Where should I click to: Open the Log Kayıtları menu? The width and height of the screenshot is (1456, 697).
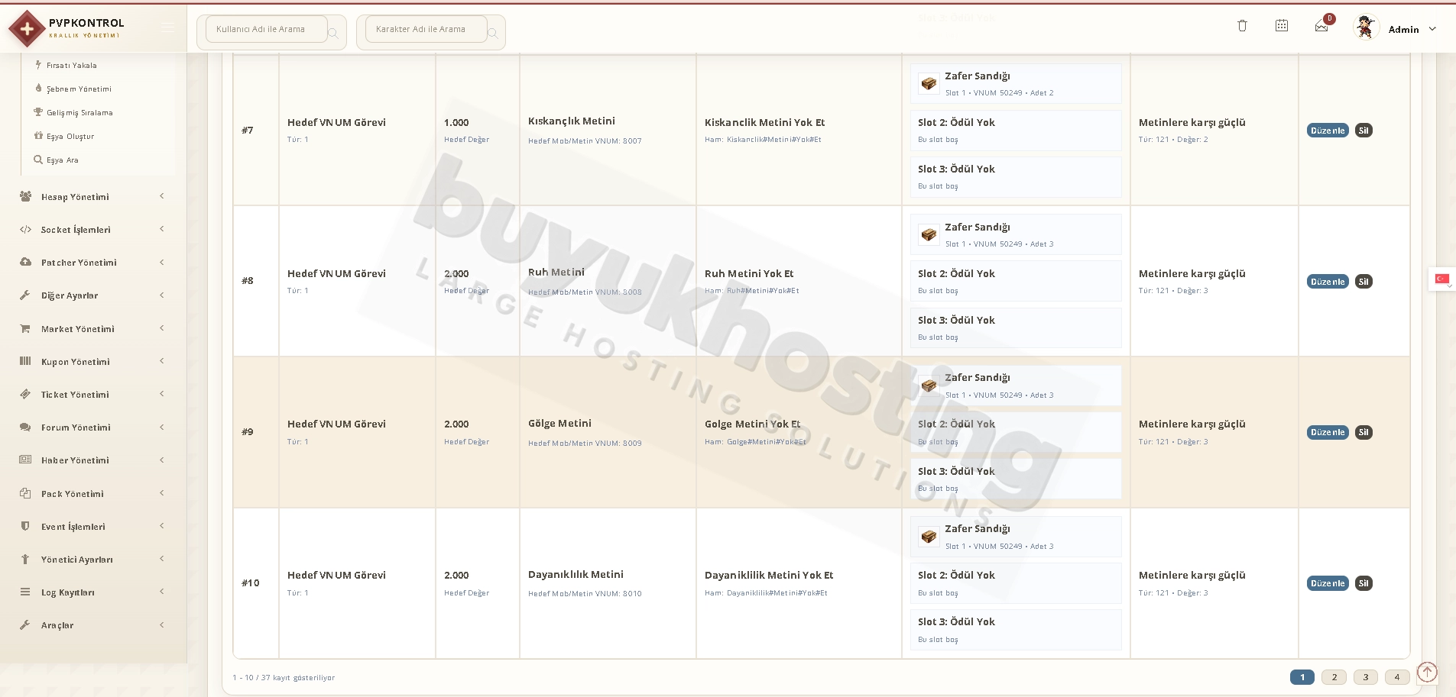coord(92,592)
